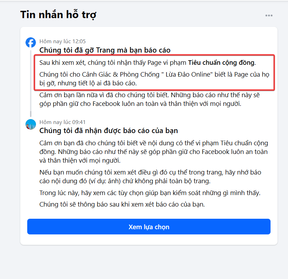Click the Tin nhắn hỗ trợ page heading
Image resolution: width=288 pixels, height=279 pixels.
coord(58,15)
